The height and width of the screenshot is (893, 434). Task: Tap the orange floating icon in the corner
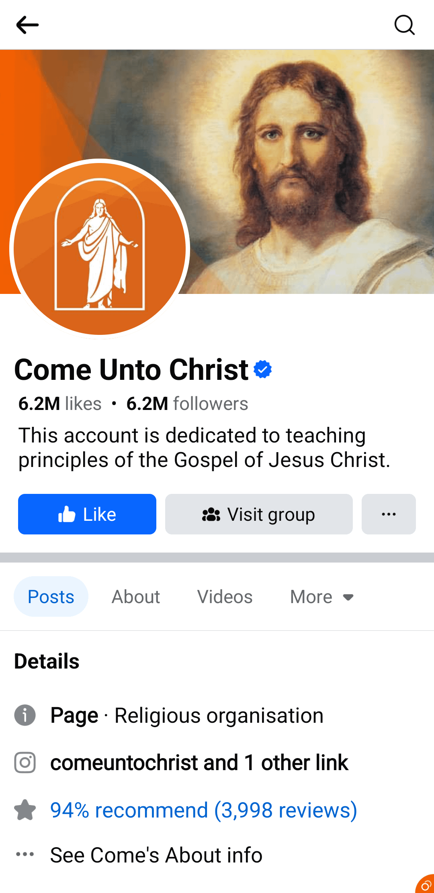425,884
